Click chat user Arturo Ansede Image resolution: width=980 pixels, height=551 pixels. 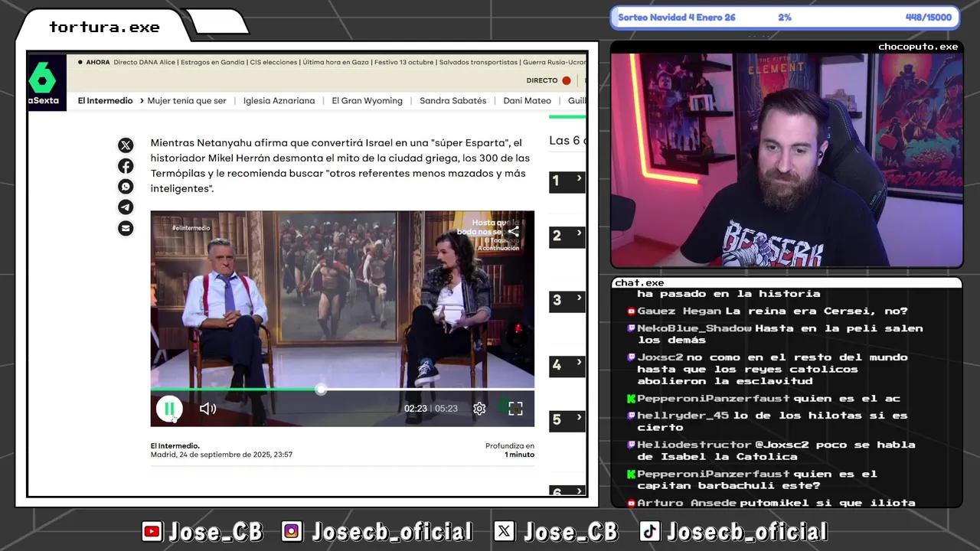(687, 503)
